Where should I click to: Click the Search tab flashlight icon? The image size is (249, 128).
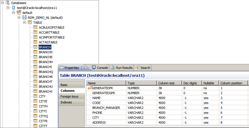pos(137,67)
